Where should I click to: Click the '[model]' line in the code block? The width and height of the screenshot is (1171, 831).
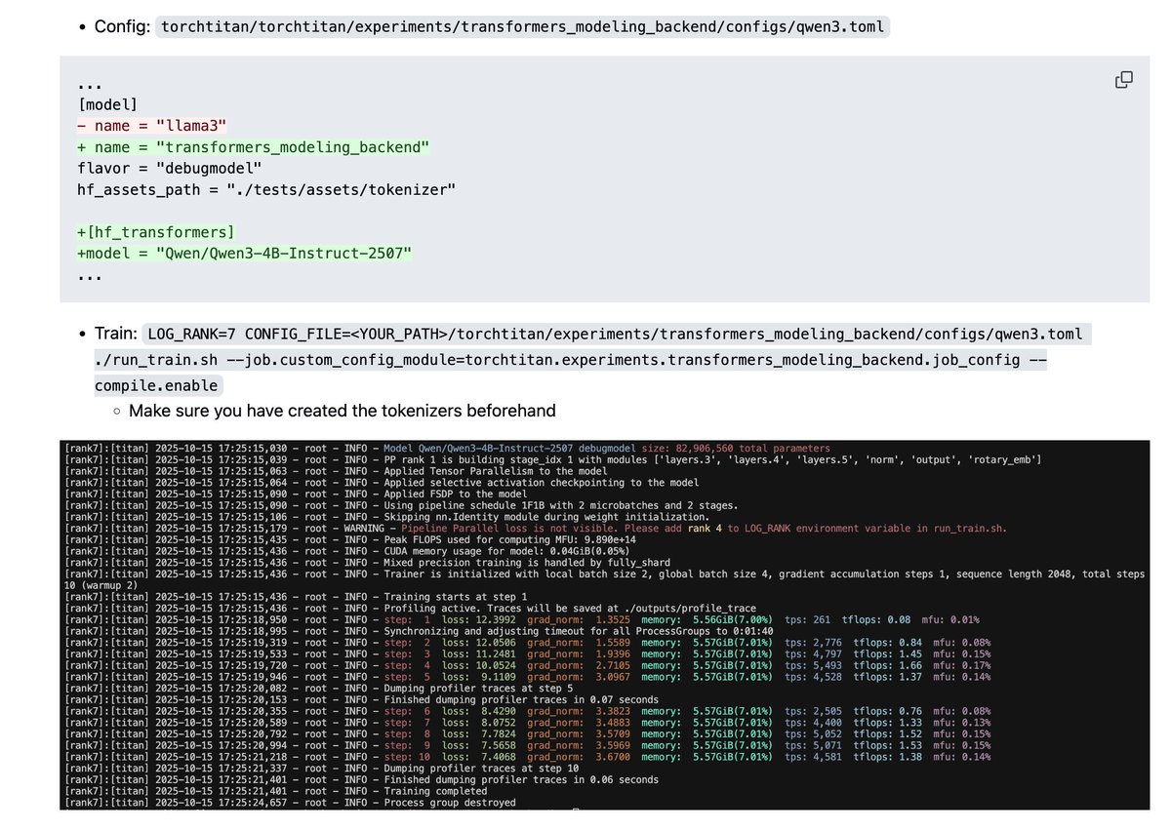pyautogui.click(x=108, y=104)
